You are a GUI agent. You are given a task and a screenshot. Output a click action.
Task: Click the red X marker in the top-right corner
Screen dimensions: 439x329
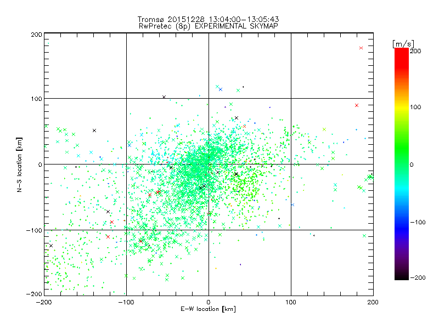click(361, 48)
